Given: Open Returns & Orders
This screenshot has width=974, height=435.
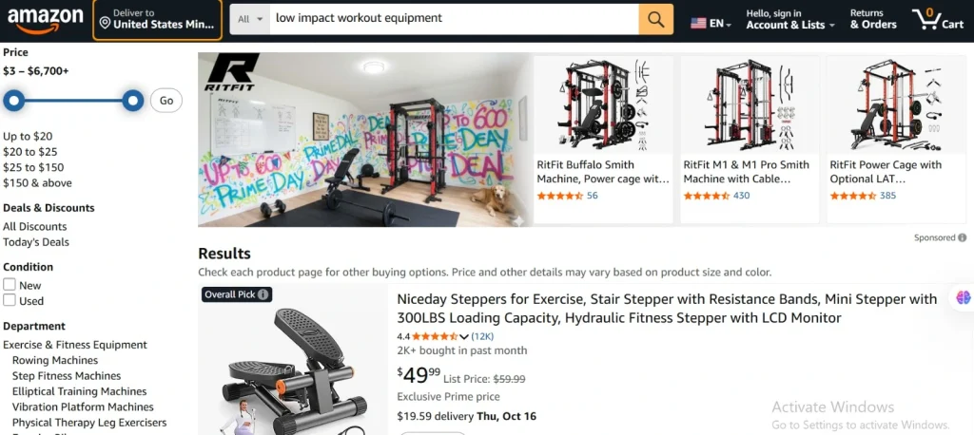Looking at the screenshot, I should click(873, 19).
